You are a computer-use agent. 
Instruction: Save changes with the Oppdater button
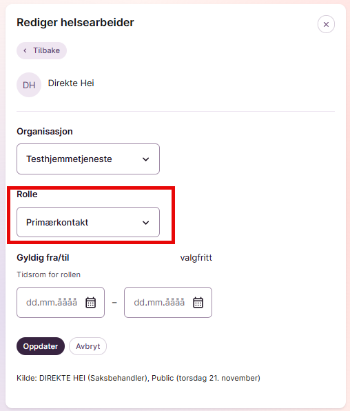coord(41,346)
